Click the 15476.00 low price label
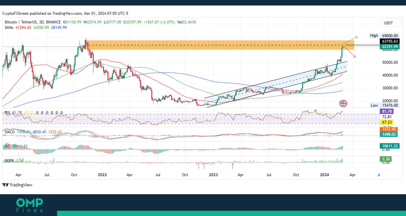406x216 pixels. coord(390,105)
